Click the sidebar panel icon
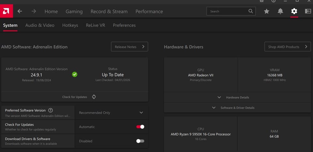313x152 pixels. [x=308, y=11]
